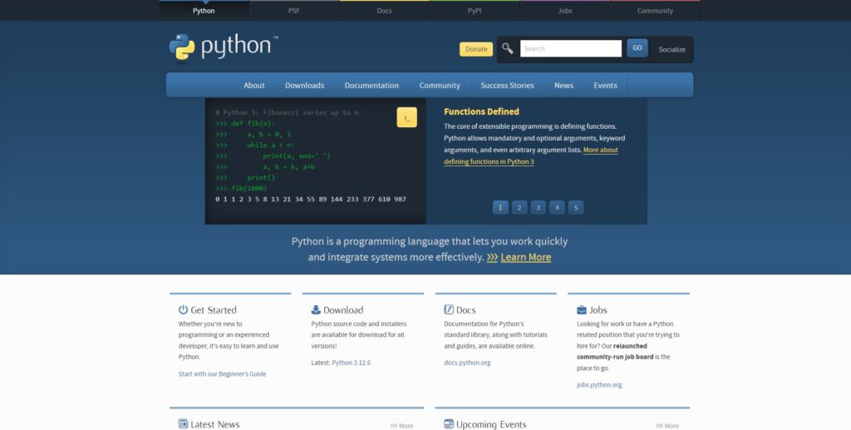Open the News menu
Image resolution: width=851 pixels, height=430 pixels.
point(564,85)
